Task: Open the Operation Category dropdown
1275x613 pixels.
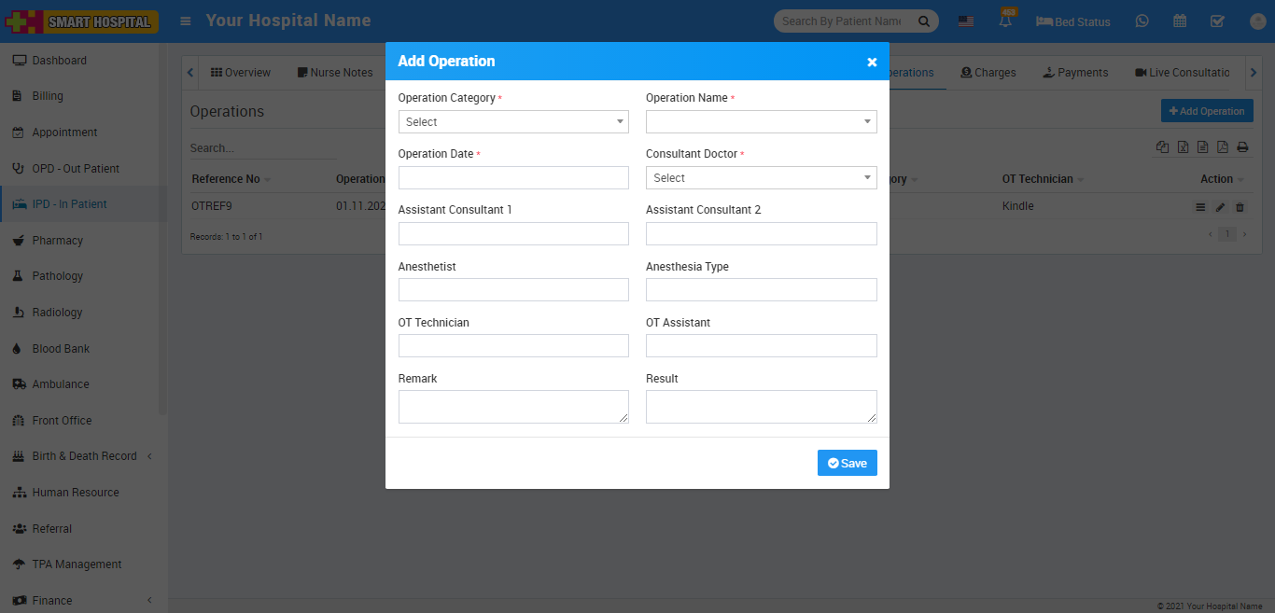Action: pos(513,122)
